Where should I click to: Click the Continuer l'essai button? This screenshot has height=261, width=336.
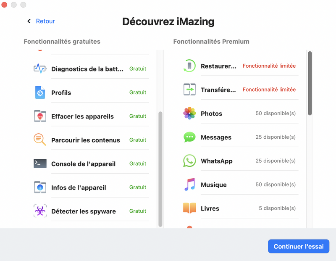299,246
